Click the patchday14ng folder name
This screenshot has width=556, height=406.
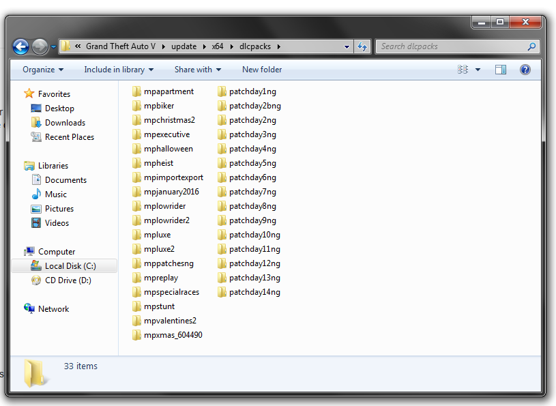pos(254,292)
